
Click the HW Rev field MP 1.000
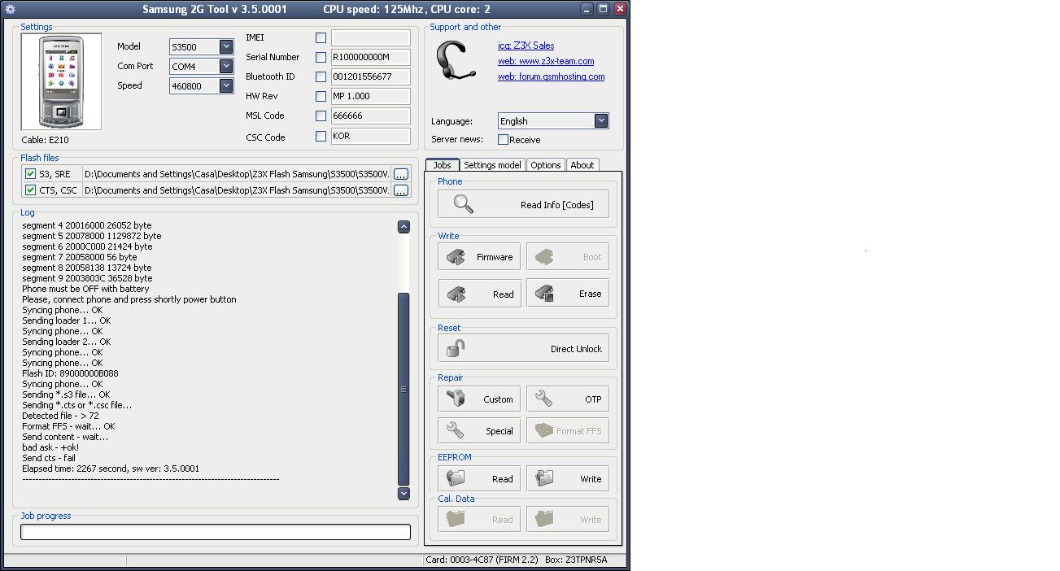click(x=370, y=96)
